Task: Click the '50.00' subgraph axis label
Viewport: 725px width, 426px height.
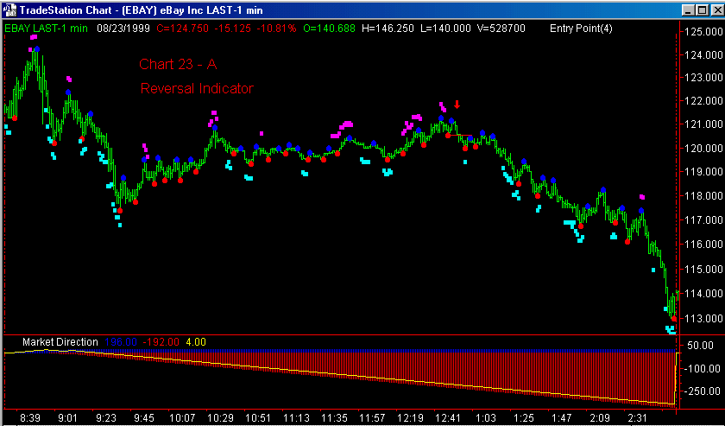Action: pyautogui.click(x=701, y=346)
